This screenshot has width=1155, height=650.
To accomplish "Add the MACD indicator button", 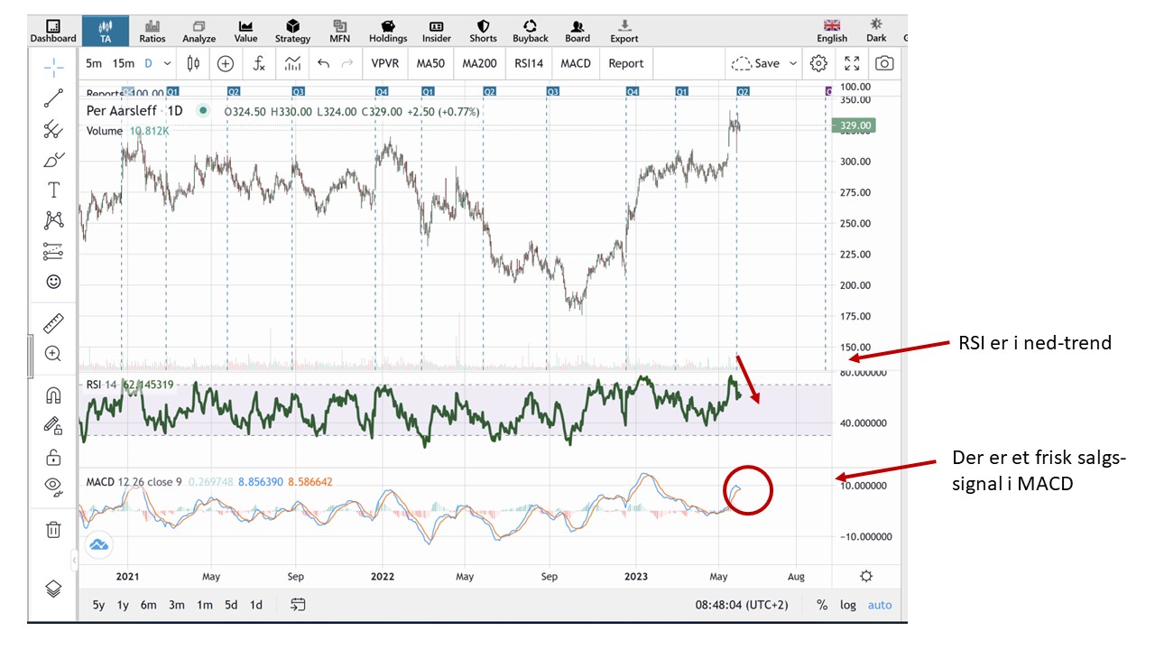I will click(x=576, y=63).
